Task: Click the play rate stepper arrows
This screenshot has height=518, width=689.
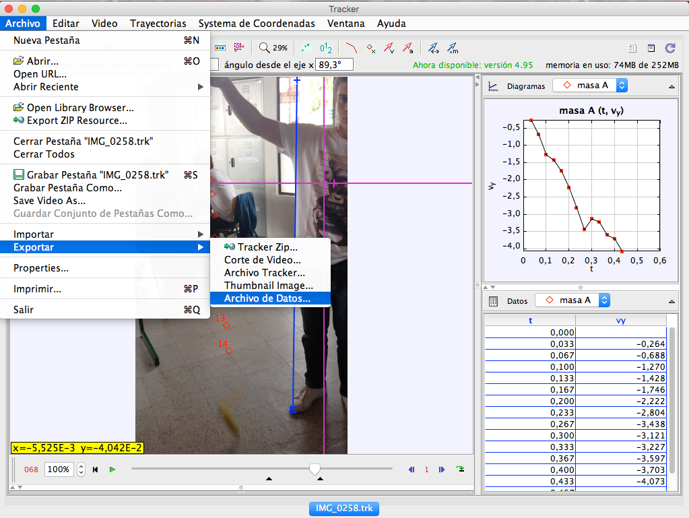Action: click(x=81, y=470)
